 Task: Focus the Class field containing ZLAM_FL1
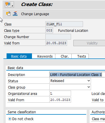(64, 24)
